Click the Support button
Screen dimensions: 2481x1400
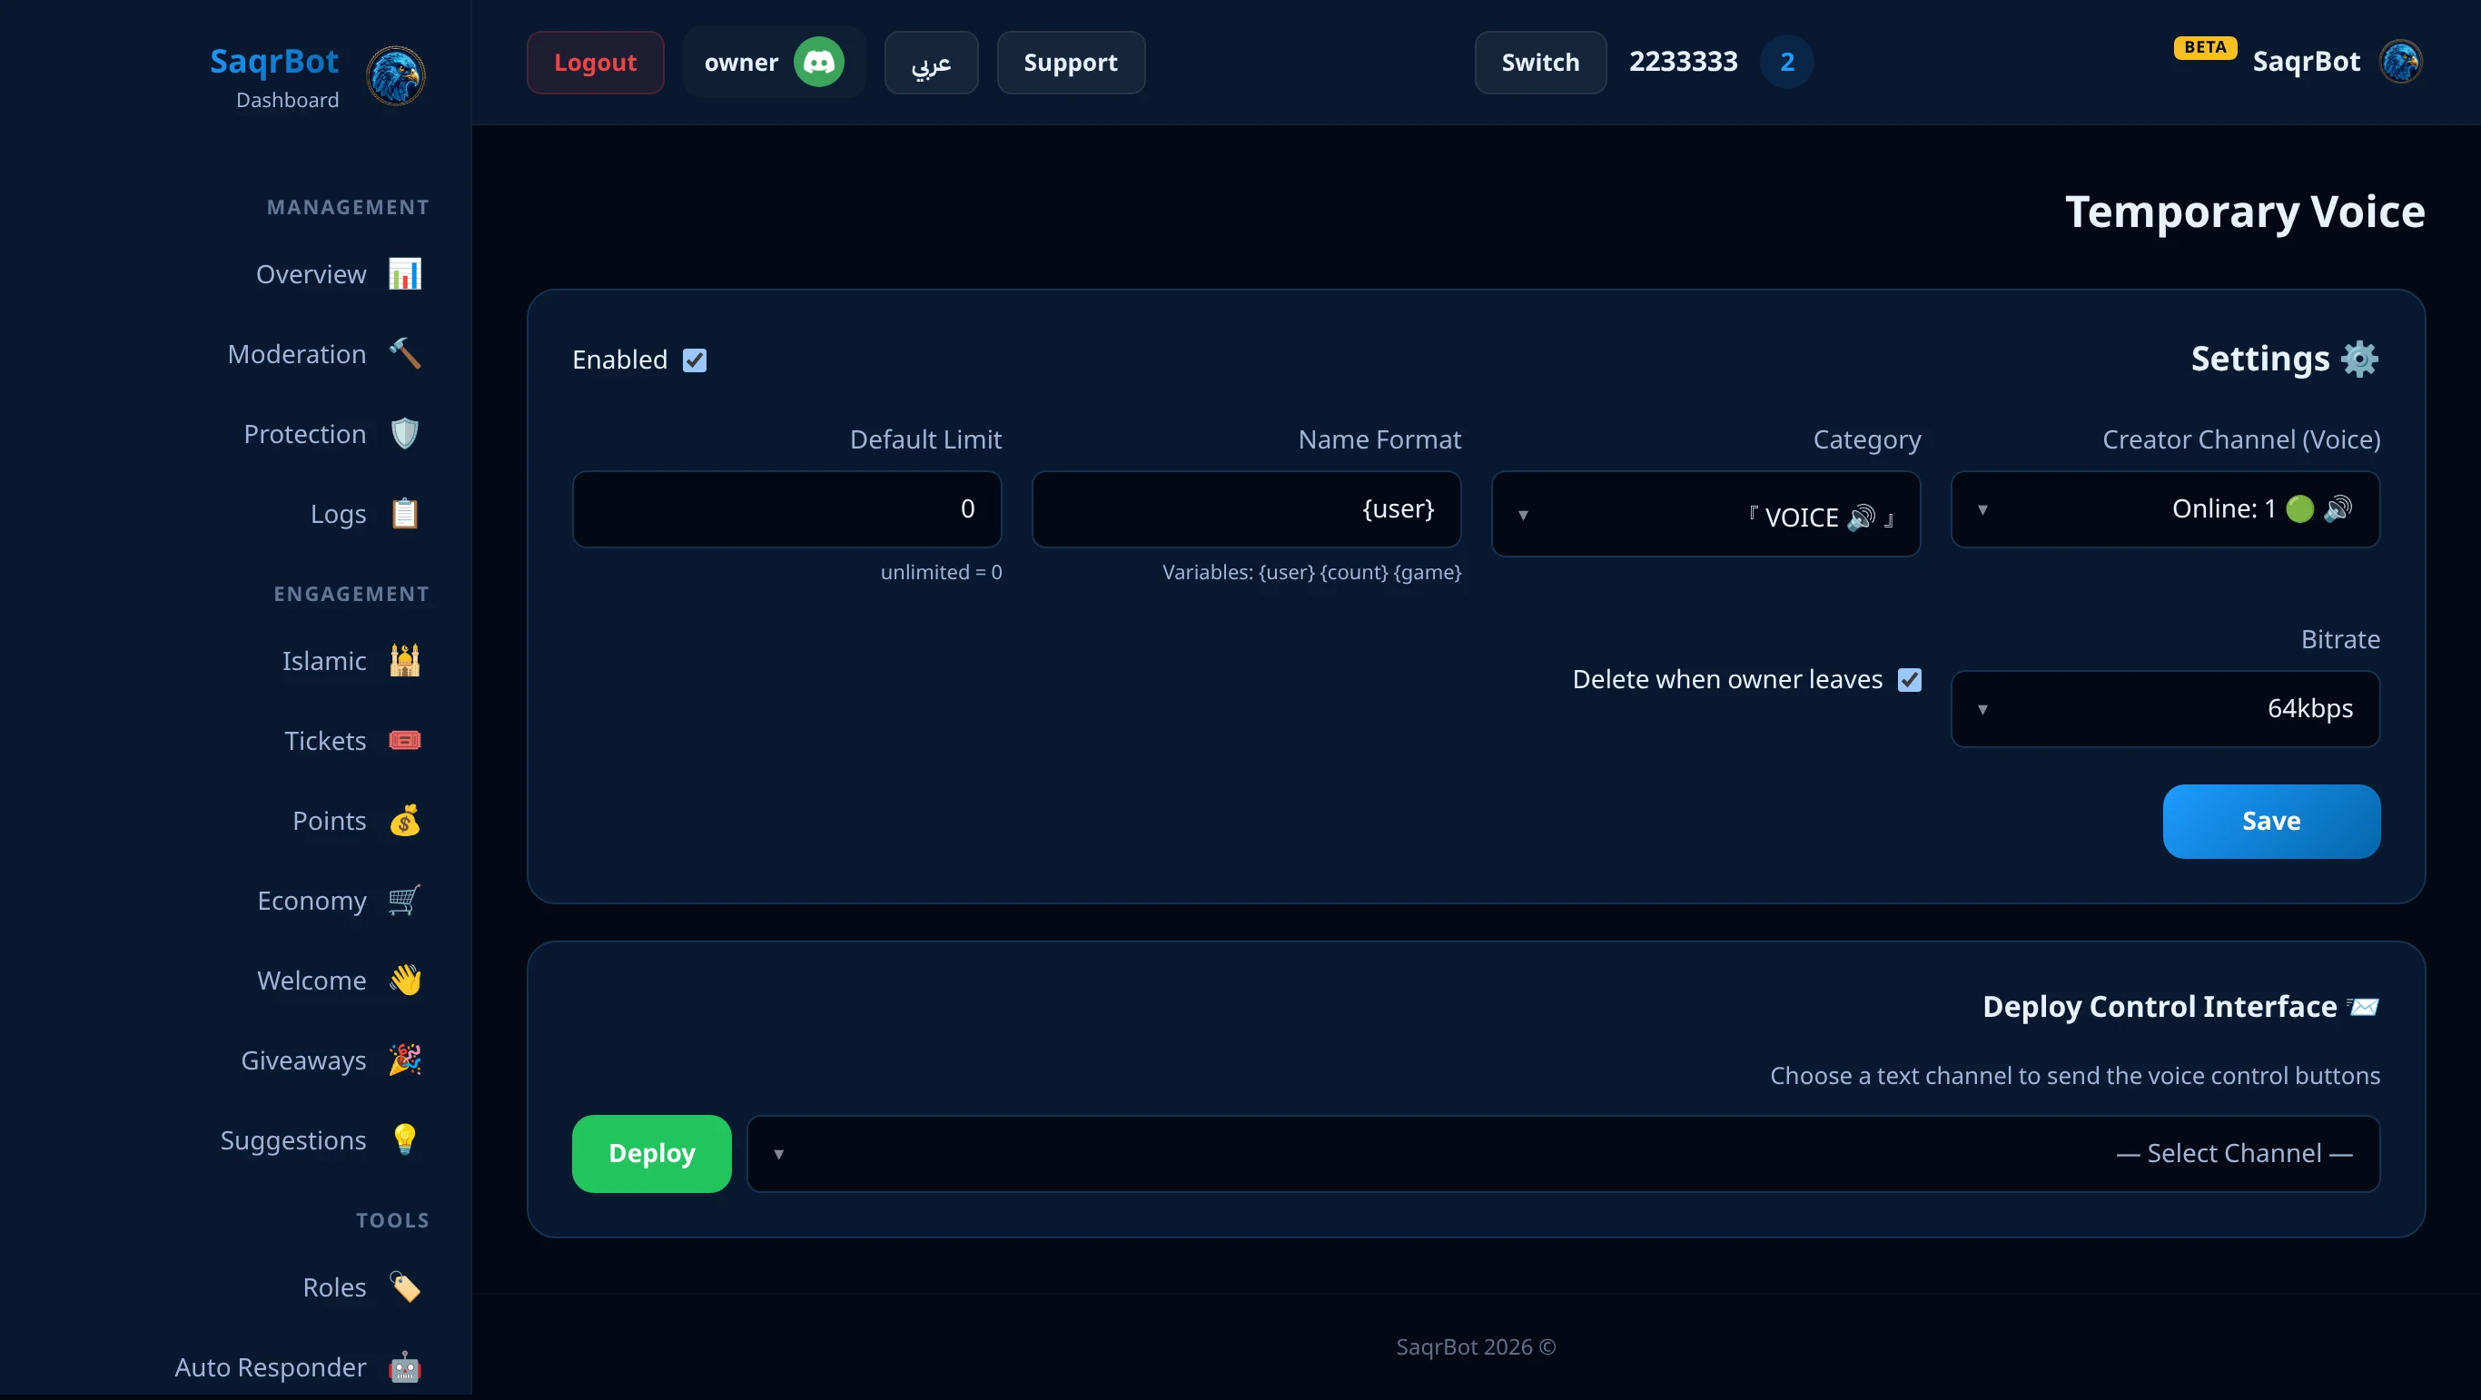1071,63
